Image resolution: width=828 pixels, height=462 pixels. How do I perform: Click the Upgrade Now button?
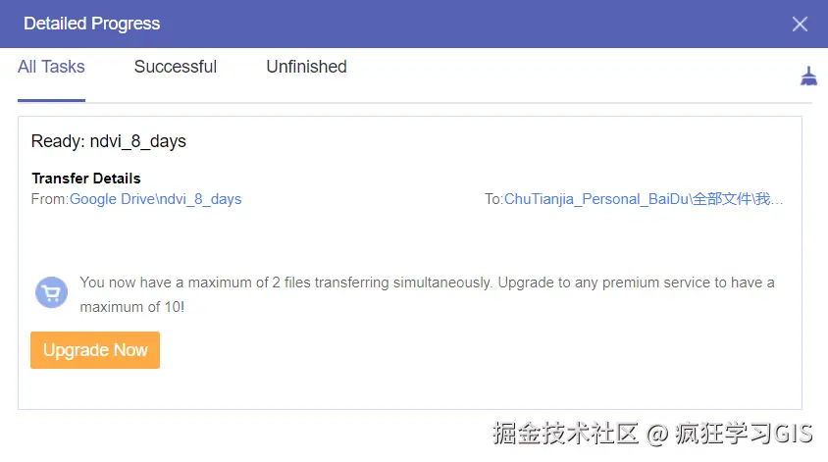pos(95,350)
